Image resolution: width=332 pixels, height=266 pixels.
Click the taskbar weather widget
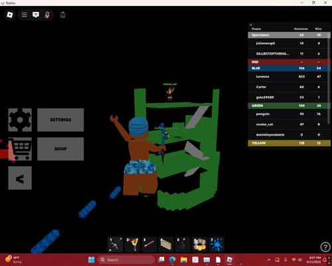coord(13,259)
